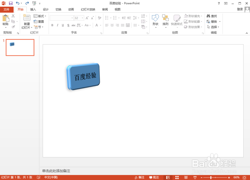Open the 形状 shapes gallery
Screen dimensions: 250x180
point(155,21)
